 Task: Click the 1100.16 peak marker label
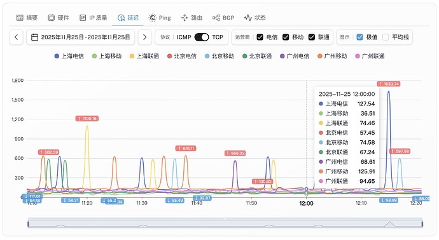coord(87,119)
